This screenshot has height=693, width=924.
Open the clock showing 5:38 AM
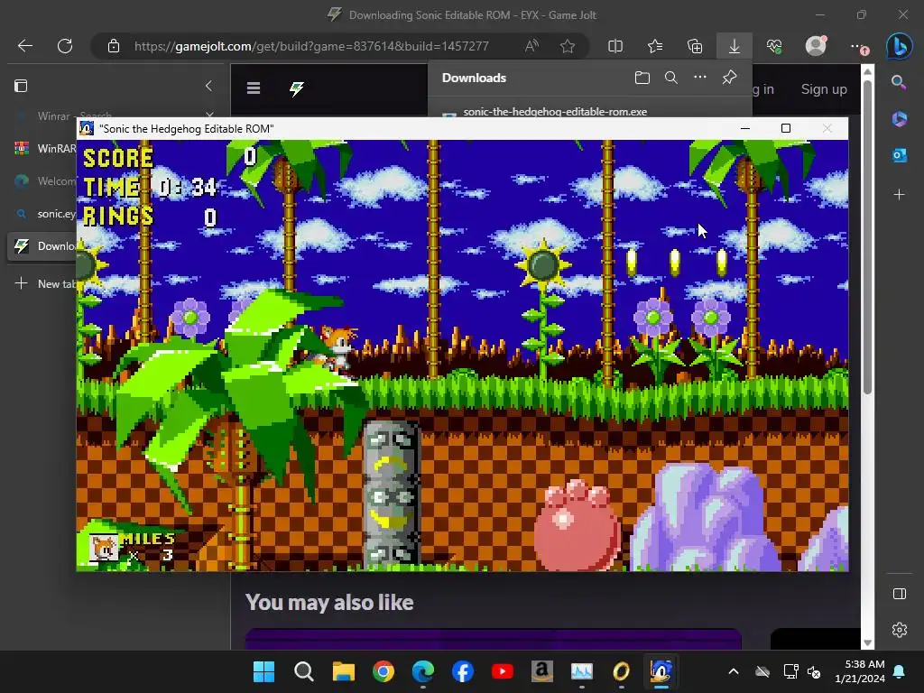click(860, 671)
